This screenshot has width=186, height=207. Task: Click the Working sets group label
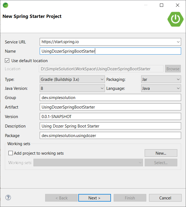tap(19, 144)
